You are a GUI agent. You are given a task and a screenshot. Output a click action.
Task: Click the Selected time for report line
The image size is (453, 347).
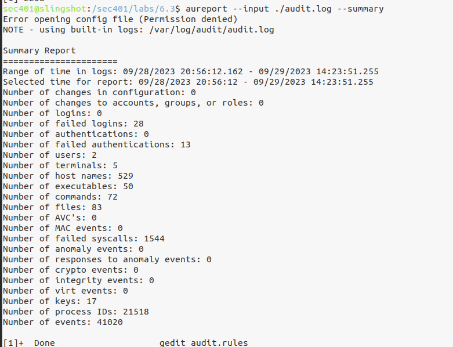tap(188, 82)
